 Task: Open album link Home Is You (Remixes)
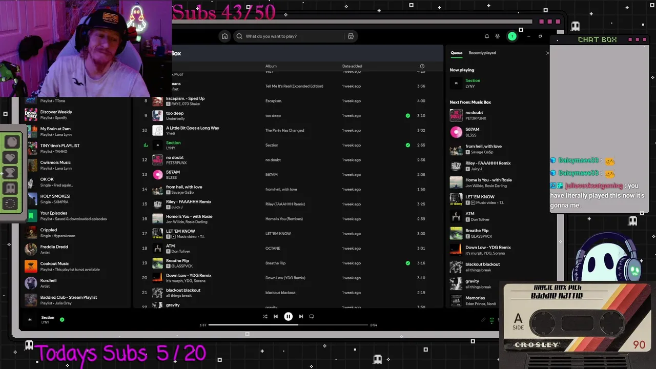pos(284,219)
